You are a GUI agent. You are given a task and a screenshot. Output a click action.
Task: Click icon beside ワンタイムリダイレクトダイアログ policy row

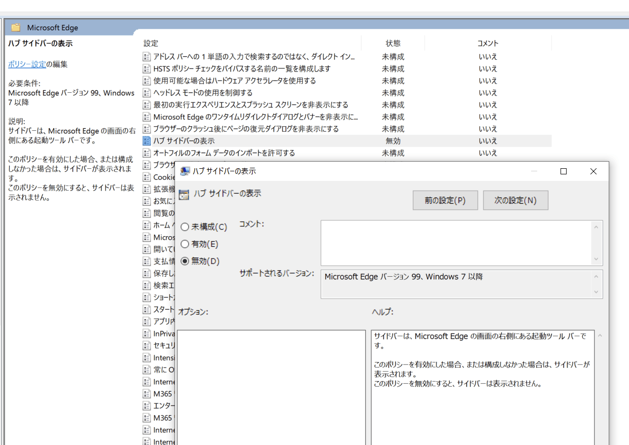click(147, 117)
